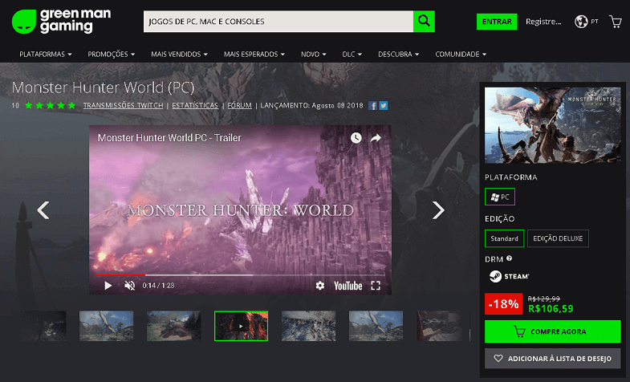Open the Estatísticas link
Viewport: 630px width, 382px height.
195,106
